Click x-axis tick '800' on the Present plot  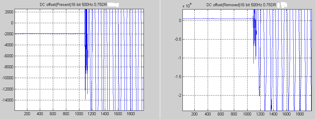(x=66, y=114)
